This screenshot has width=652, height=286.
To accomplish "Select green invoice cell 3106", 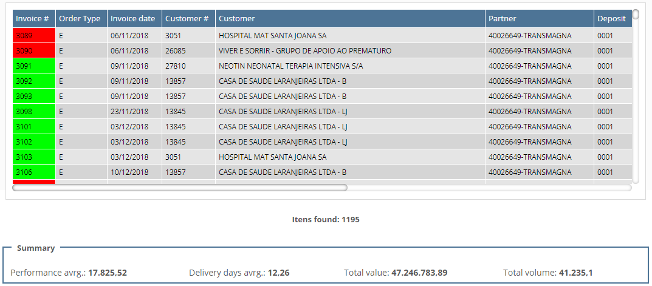I will 33,172.
